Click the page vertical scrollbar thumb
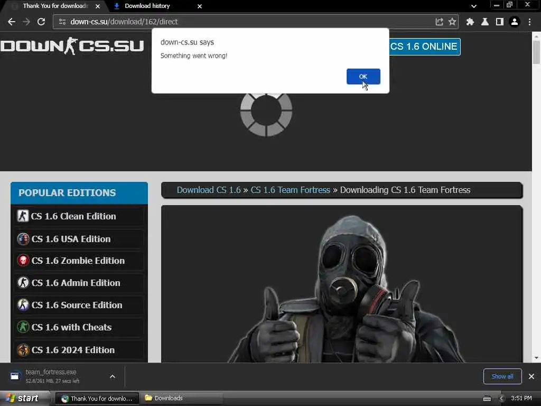 click(x=536, y=52)
